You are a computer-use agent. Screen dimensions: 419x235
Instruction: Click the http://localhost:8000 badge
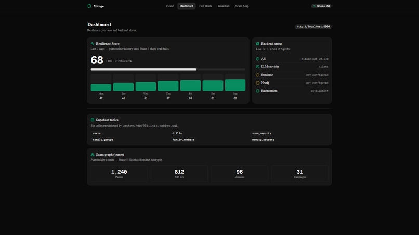click(x=313, y=26)
